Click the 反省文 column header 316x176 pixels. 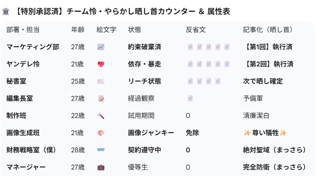point(196,30)
